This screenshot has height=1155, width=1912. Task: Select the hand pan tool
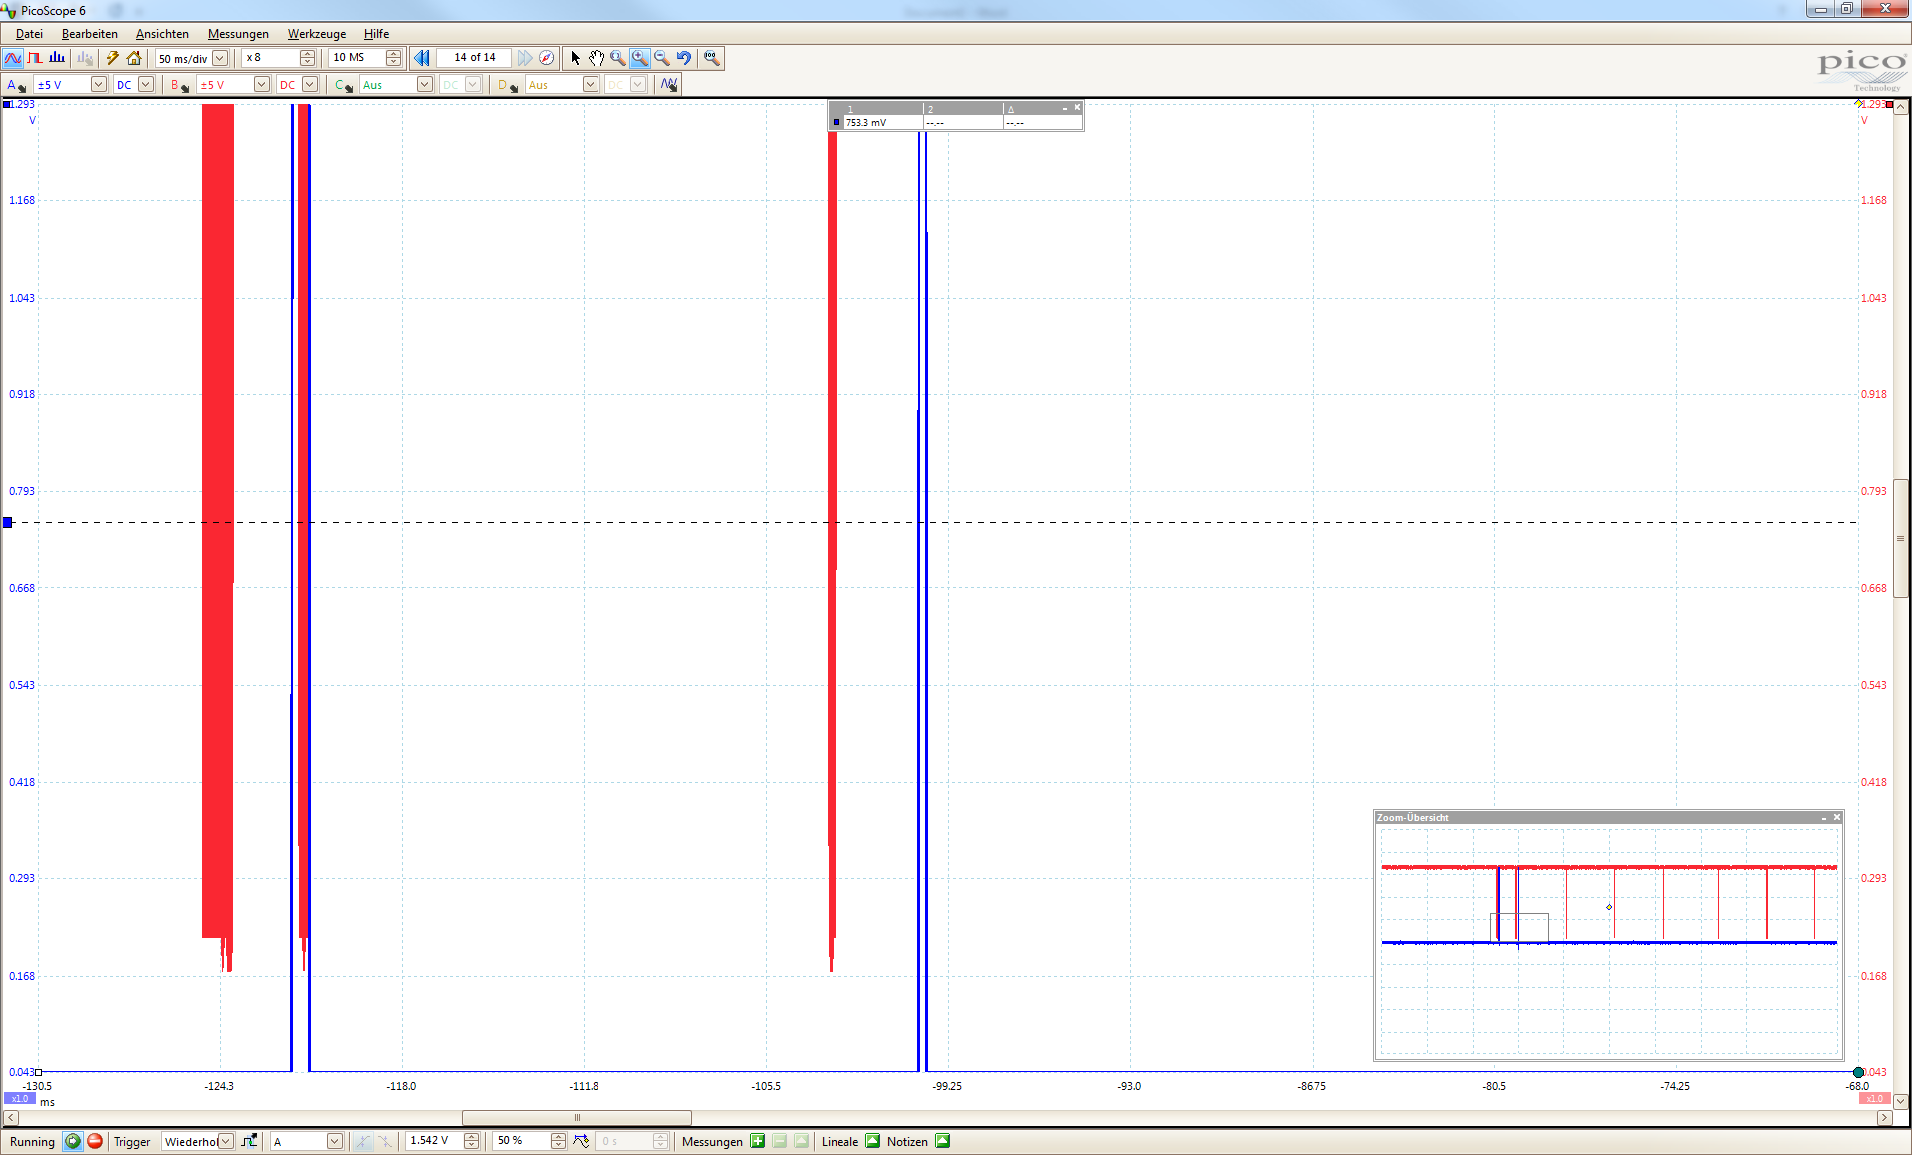597,58
